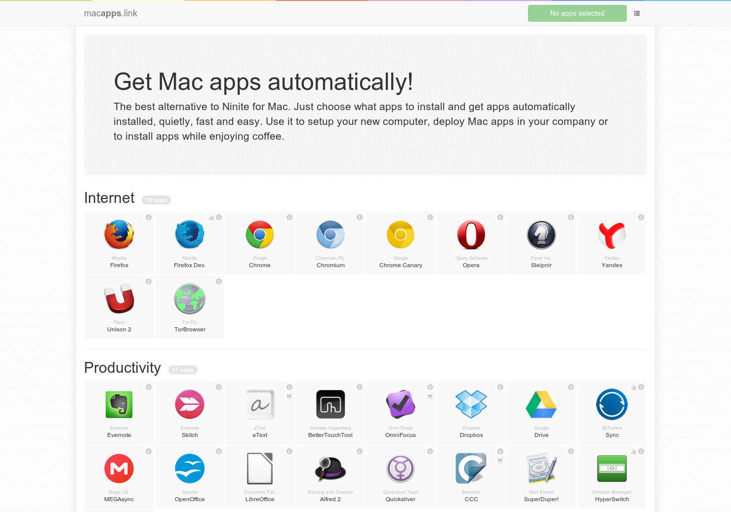Click the No apps selected button
The image size is (731, 512).
(577, 13)
